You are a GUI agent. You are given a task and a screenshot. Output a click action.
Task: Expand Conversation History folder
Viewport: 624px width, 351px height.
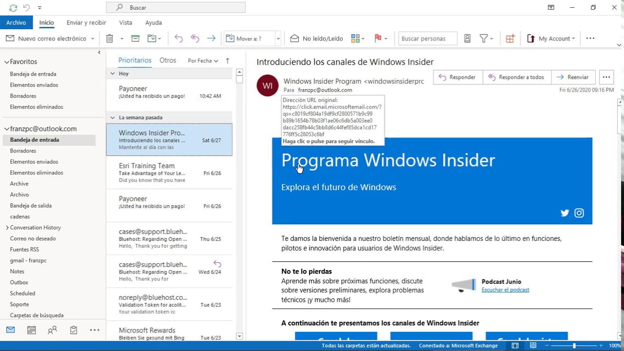click(7, 228)
